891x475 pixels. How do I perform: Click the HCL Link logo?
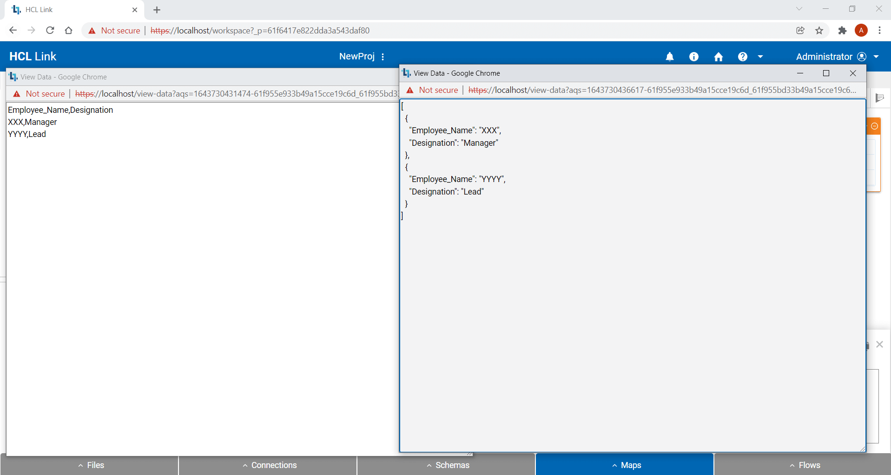pos(33,56)
